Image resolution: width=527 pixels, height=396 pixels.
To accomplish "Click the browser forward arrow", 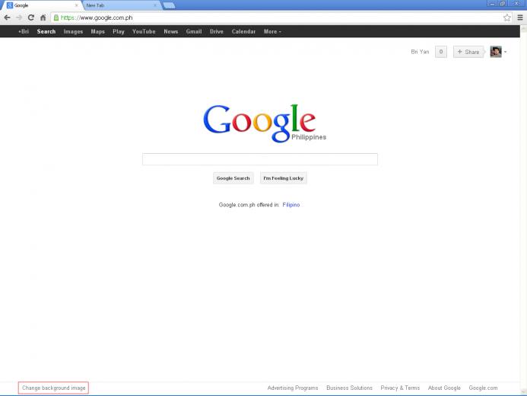I will tap(19, 18).
